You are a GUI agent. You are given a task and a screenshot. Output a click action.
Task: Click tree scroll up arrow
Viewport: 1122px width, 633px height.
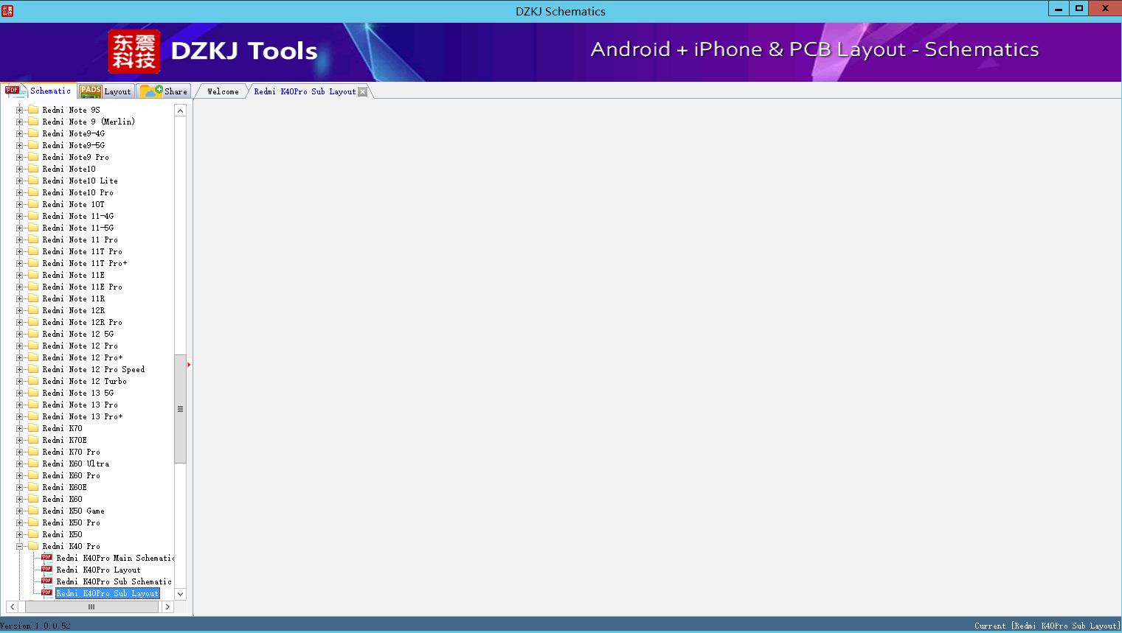180,111
